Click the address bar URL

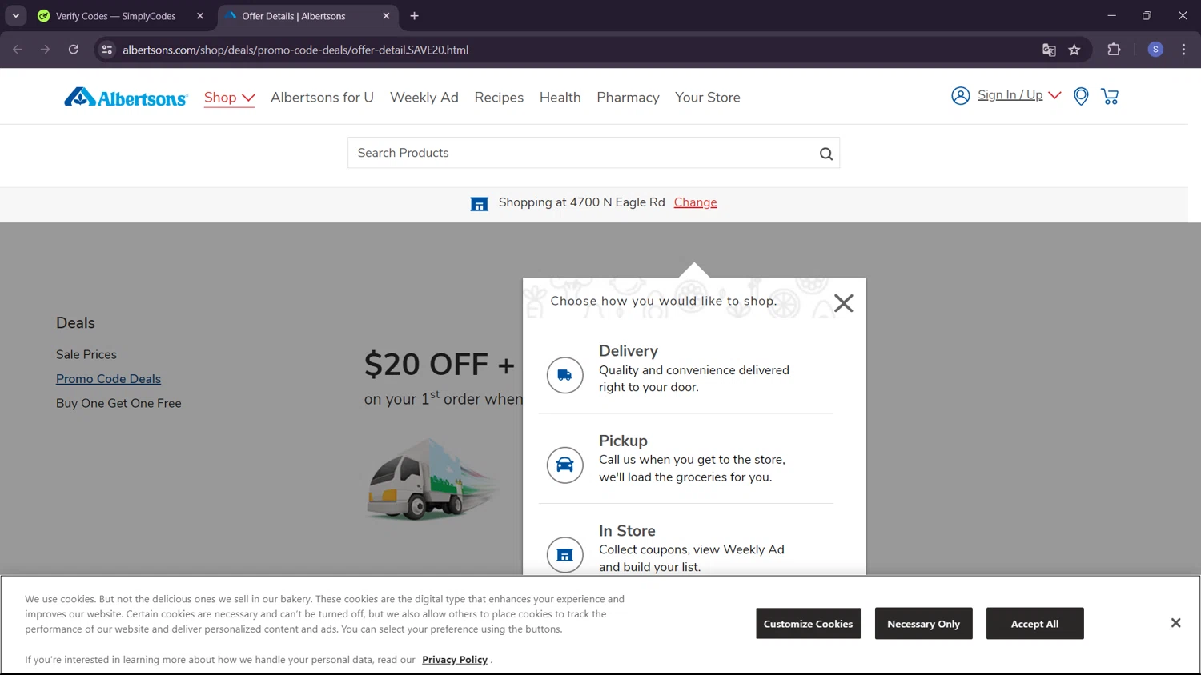295,50
